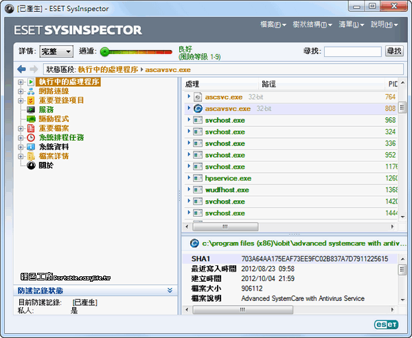Click the wudfhost.exe process icon
This screenshot has width=412, height=338.
198,190
